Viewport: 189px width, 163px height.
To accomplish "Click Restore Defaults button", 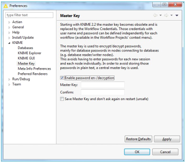I will click(138, 139).
